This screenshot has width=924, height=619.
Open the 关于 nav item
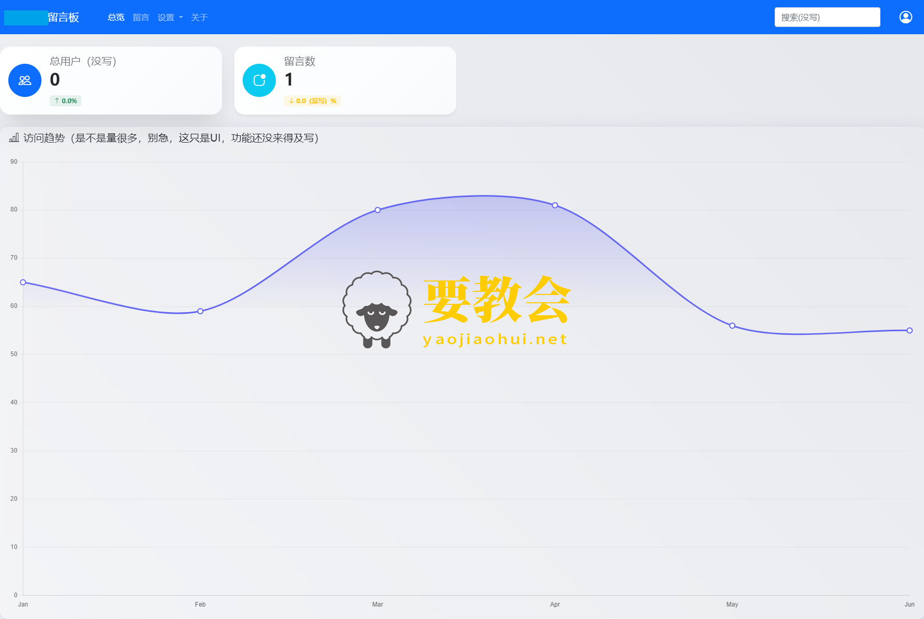199,17
